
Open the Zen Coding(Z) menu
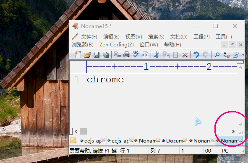[117, 45]
